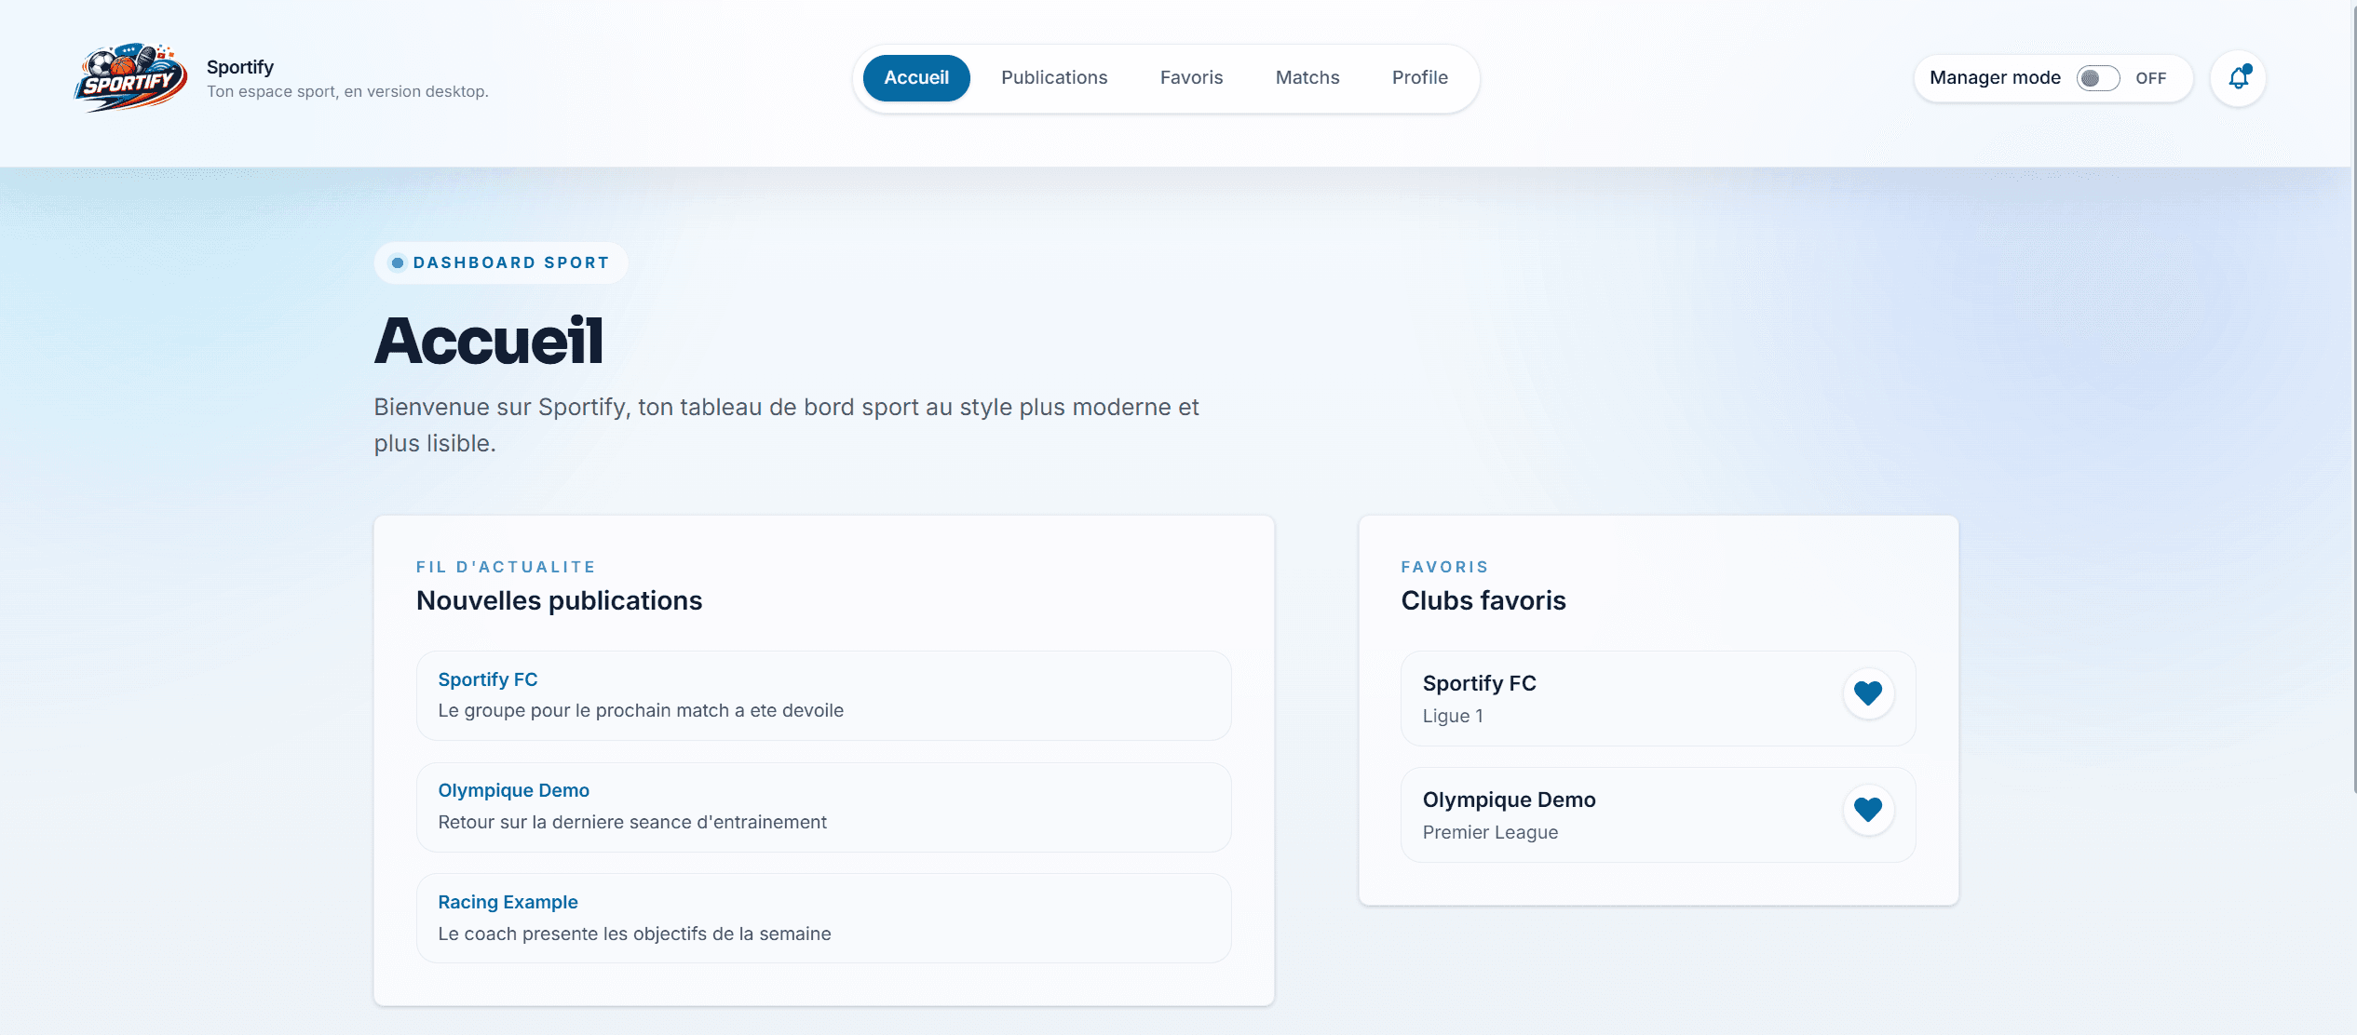Click the DASHBOARD SPORT badge
The width and height of the screenshot is (2357, 1035).
(501, 262)
